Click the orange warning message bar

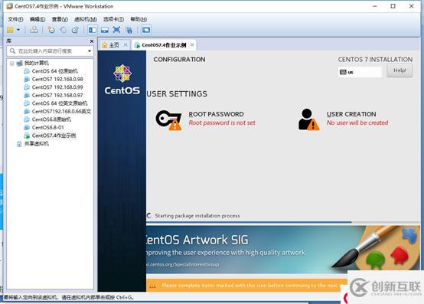[246, 285]
